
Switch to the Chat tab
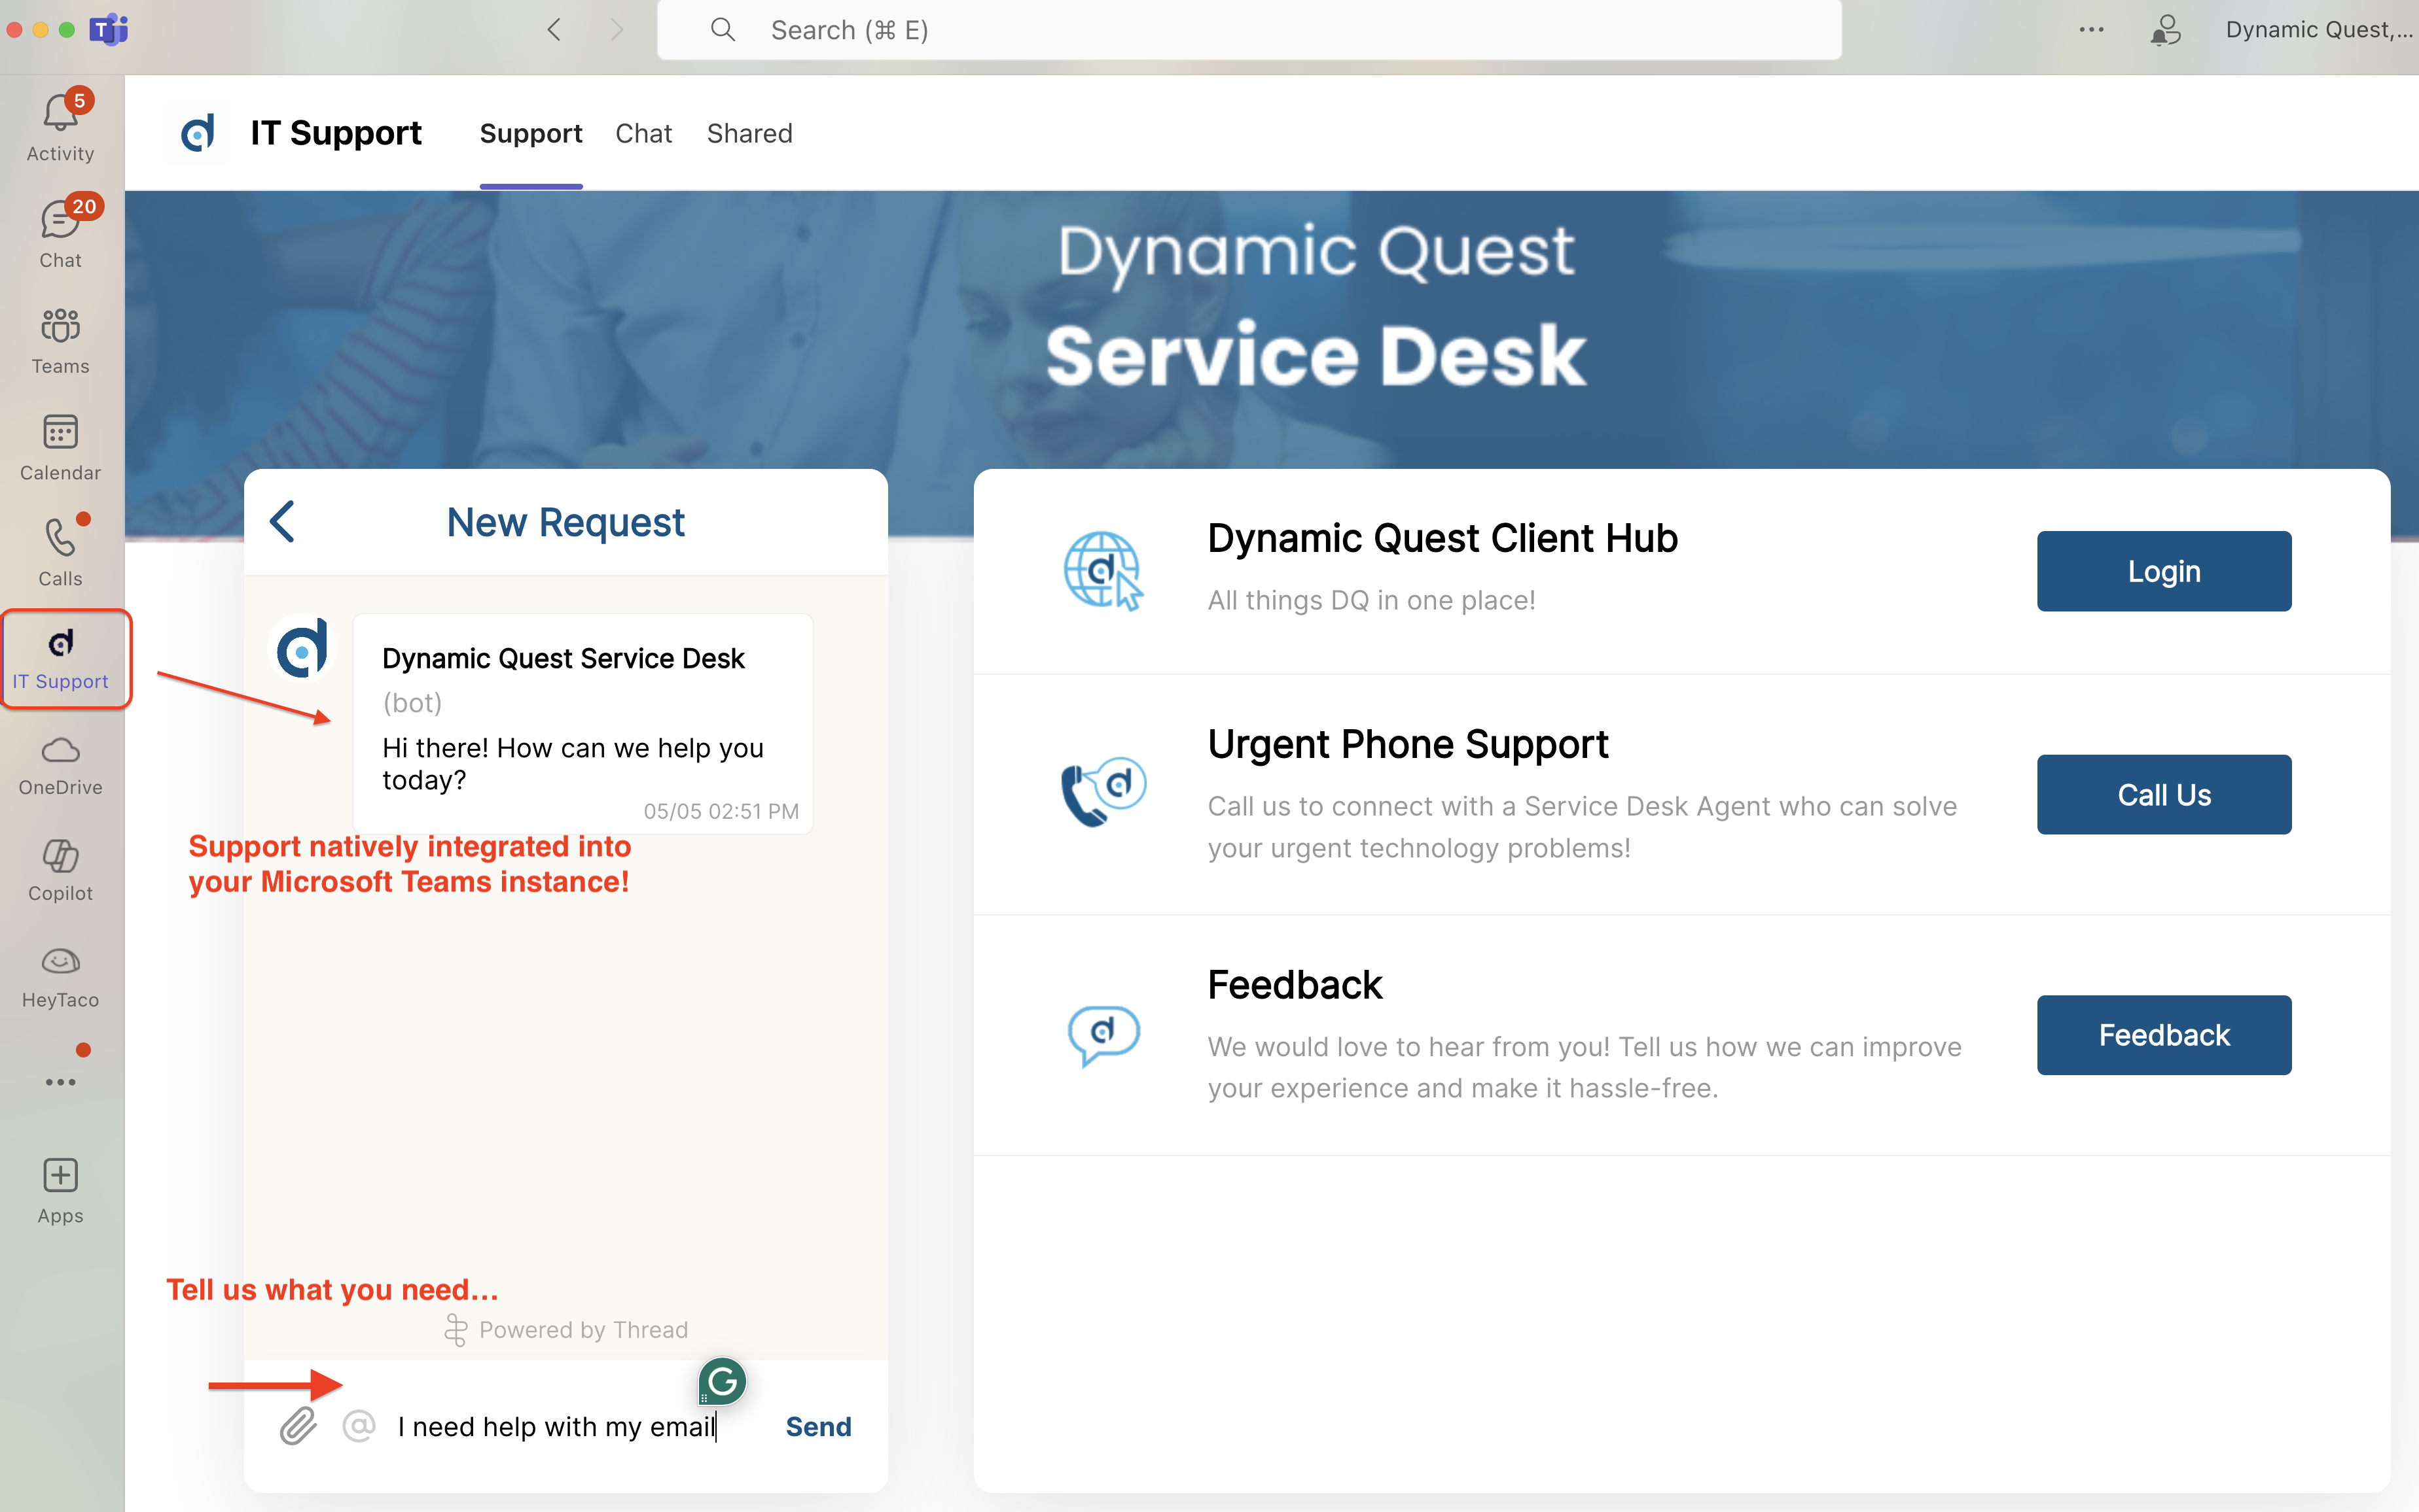[x=643, y=134]
